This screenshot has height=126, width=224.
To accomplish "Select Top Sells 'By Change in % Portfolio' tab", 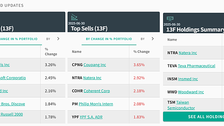I will (x=109, y=39).
